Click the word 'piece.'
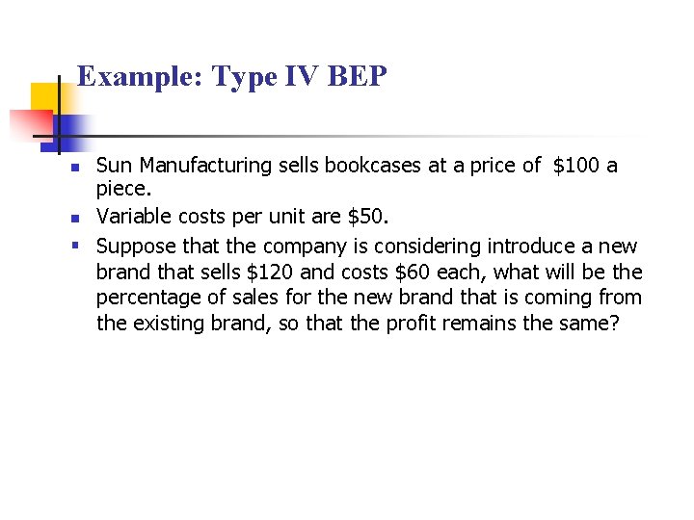 pyautogui.click(x=124, y=190)
